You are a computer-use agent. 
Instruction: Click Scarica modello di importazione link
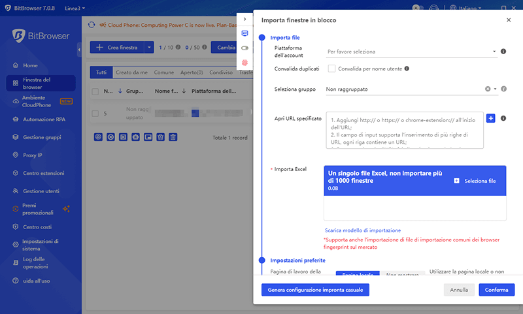(362, 230)
